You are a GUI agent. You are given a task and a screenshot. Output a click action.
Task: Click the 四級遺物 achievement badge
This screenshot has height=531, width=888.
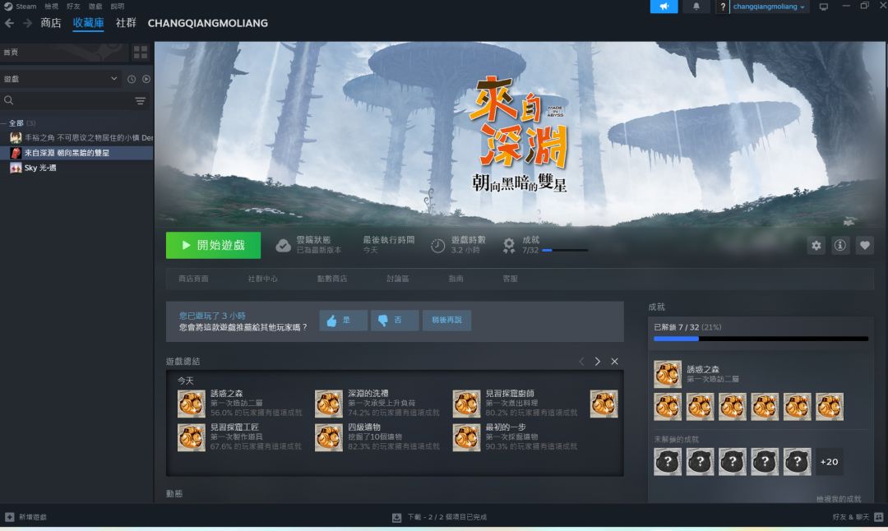329,437
